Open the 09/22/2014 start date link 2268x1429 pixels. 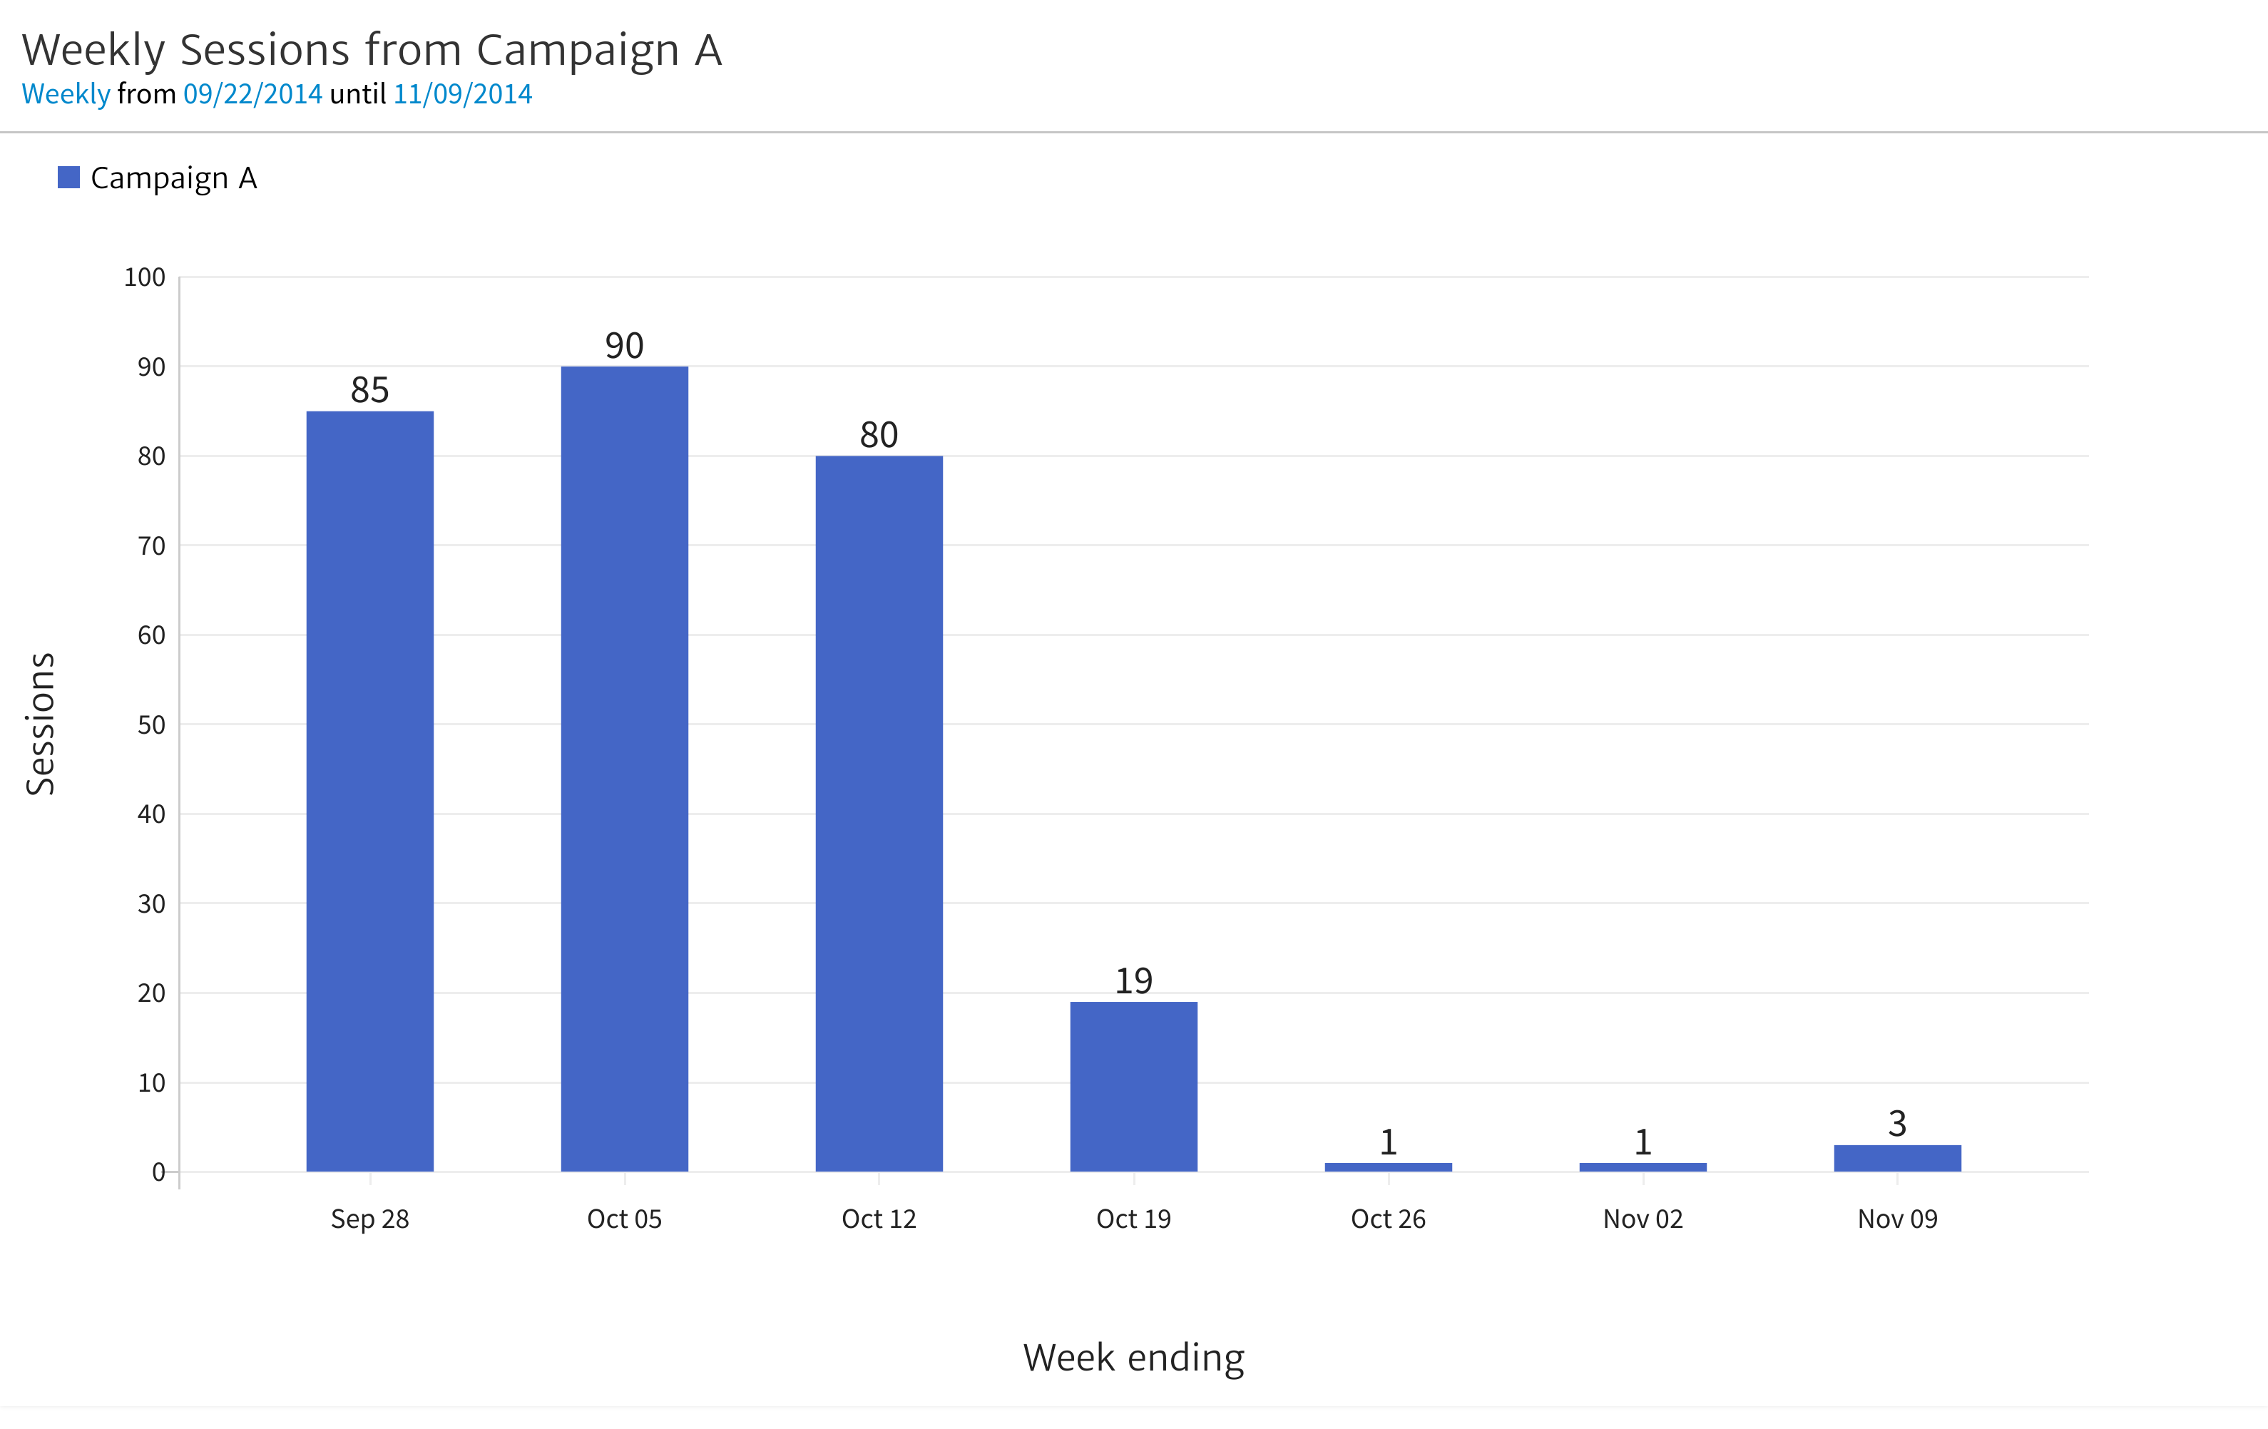(252, 94)
